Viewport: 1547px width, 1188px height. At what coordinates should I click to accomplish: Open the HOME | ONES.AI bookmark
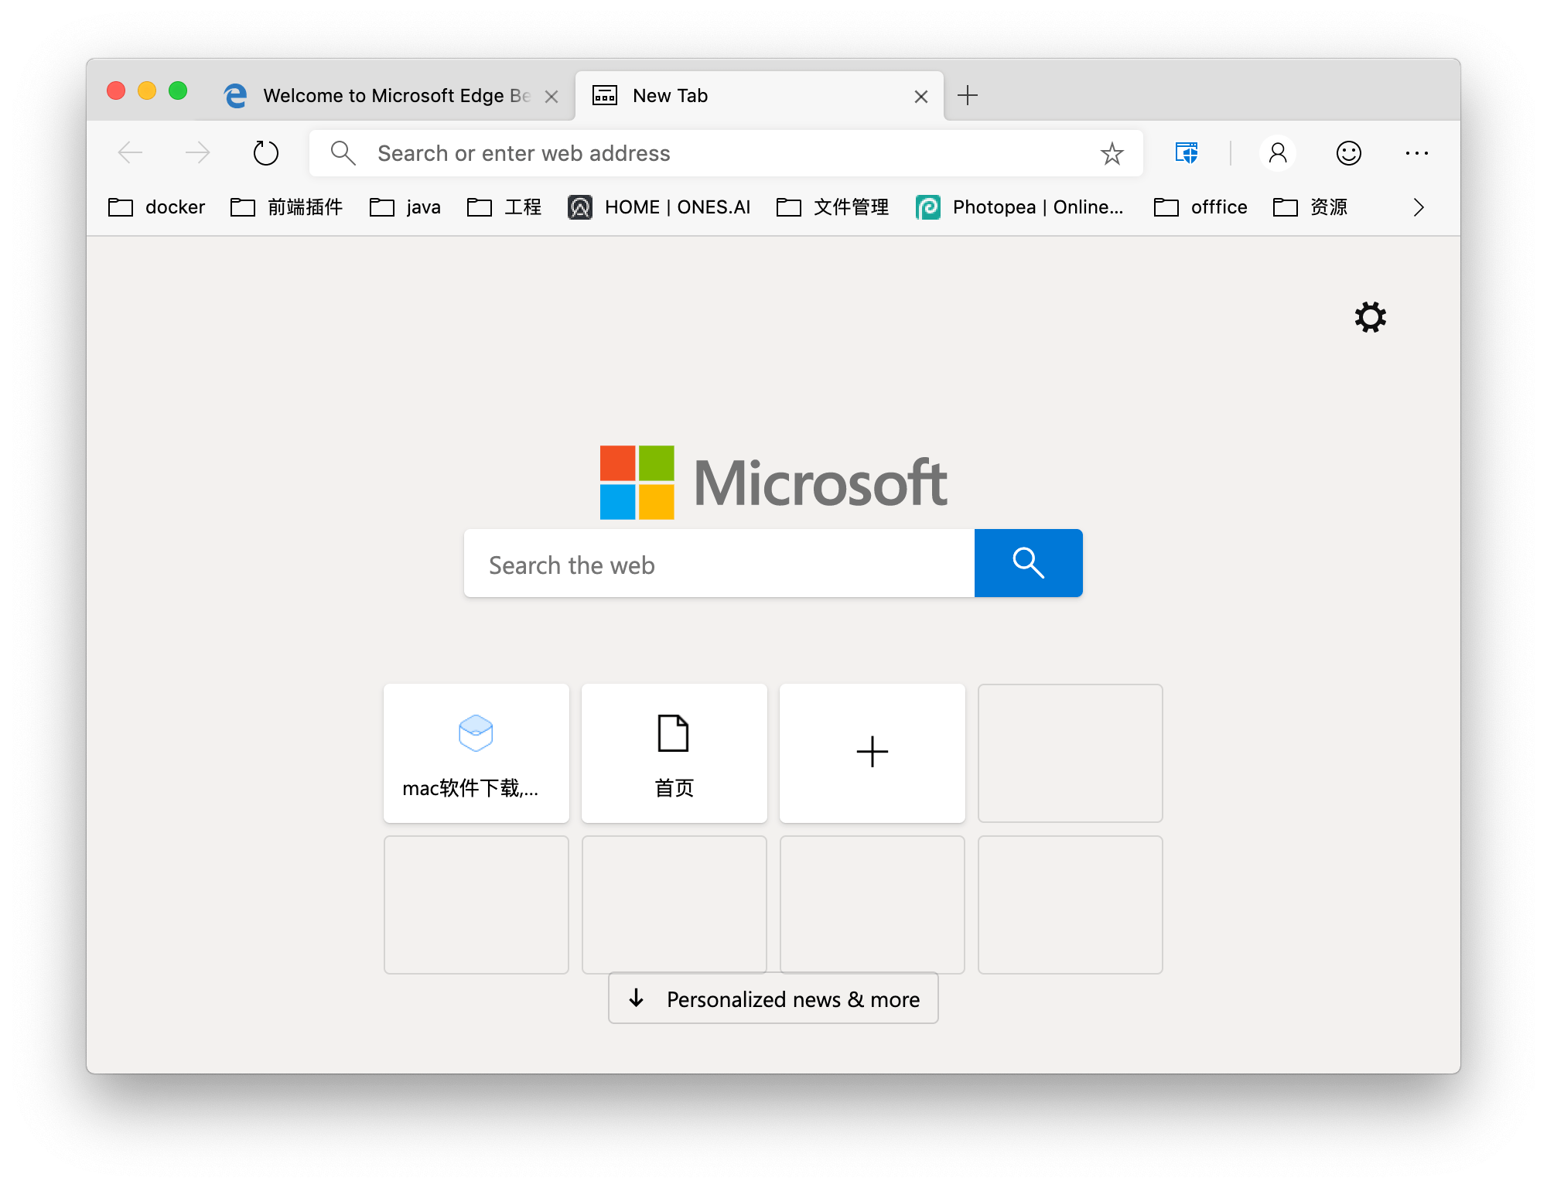(659, 207)
